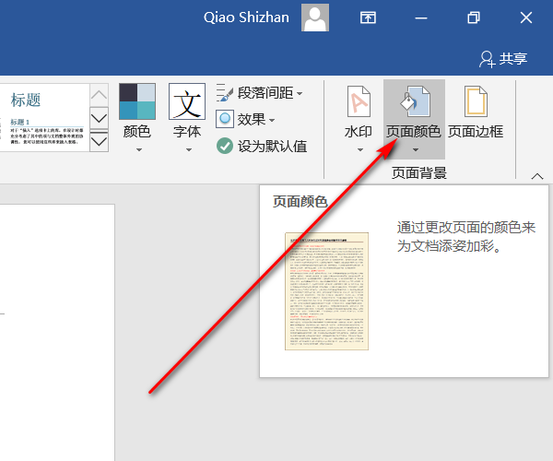The height and width of the screenshot is (461, 553).
Task: Click the user avatar picture
Action: [316, 18]
